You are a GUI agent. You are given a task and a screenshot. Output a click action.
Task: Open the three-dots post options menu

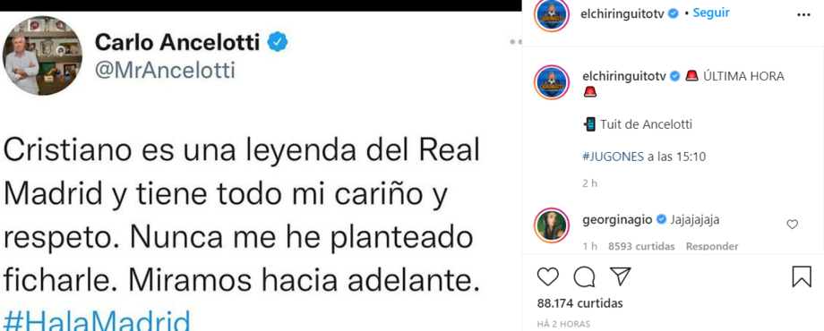tap(804, 14)
